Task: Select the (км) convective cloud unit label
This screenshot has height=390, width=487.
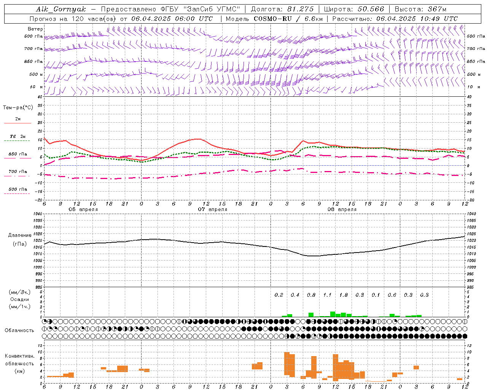Action: pos(20,371)
